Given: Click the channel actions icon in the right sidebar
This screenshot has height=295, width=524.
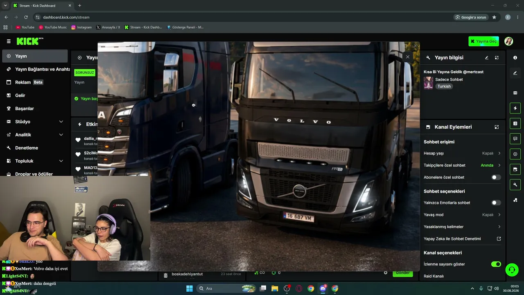Looking at the screenshot, I should coord(515,169).
